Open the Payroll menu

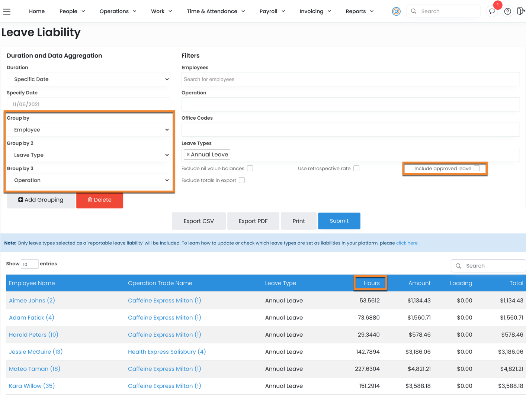(272, 12)
